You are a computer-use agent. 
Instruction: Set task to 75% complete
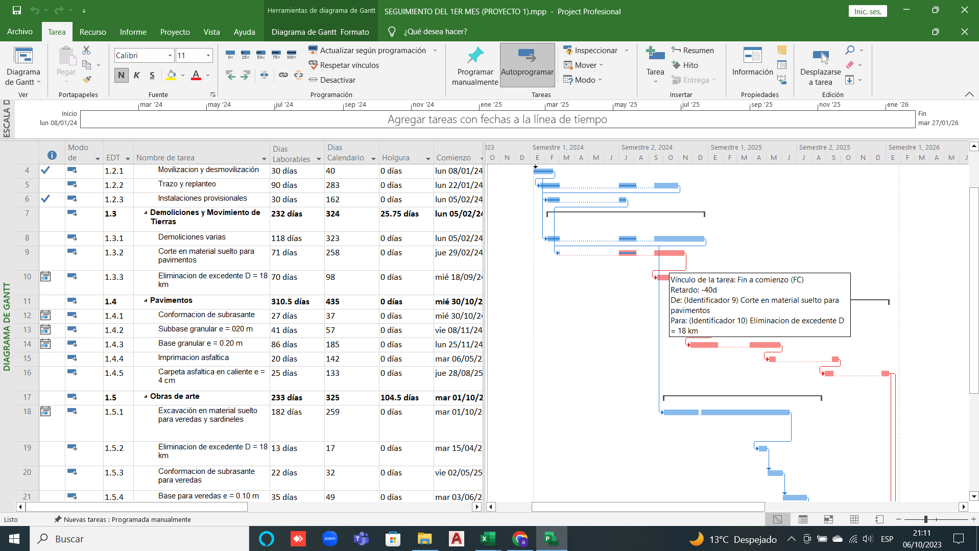click(x=276, y=54)
